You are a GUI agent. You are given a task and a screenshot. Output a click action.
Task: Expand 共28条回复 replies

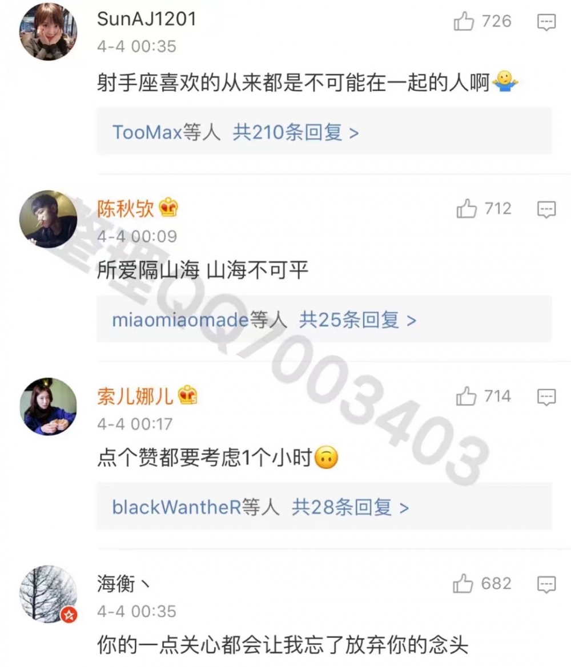coord(350,507)
